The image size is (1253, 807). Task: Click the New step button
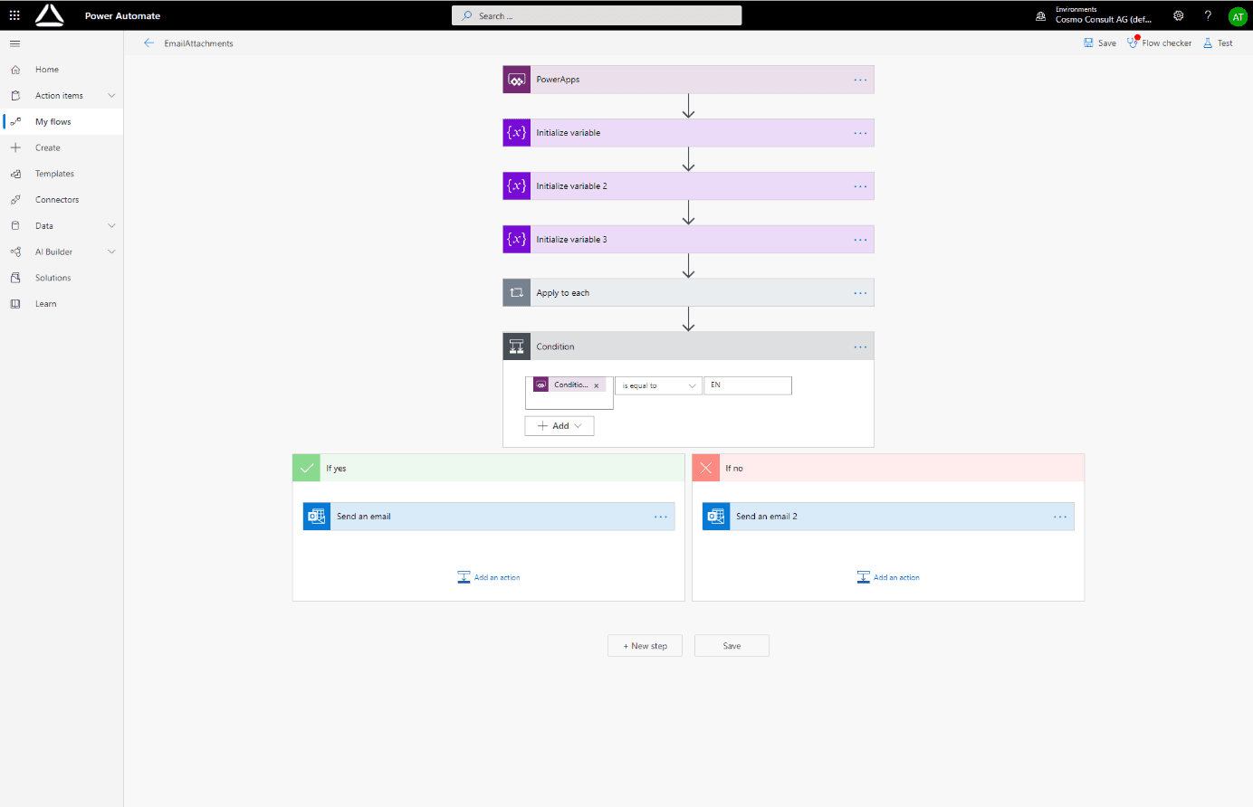pyautogui.click(x=645, y=646)
